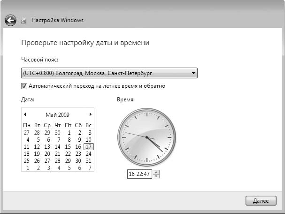Viewport: 285px width, 214px height.
Task: Decrease time with the down spinner arrow
Action: [x=156, y=176]
